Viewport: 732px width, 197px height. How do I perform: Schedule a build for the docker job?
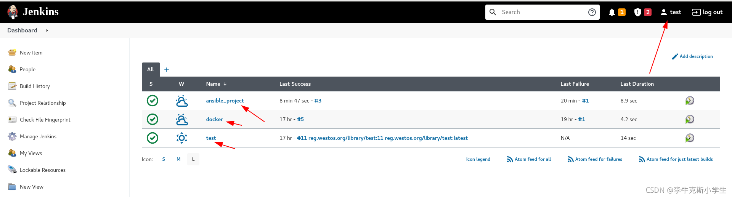tap(690, 119)
